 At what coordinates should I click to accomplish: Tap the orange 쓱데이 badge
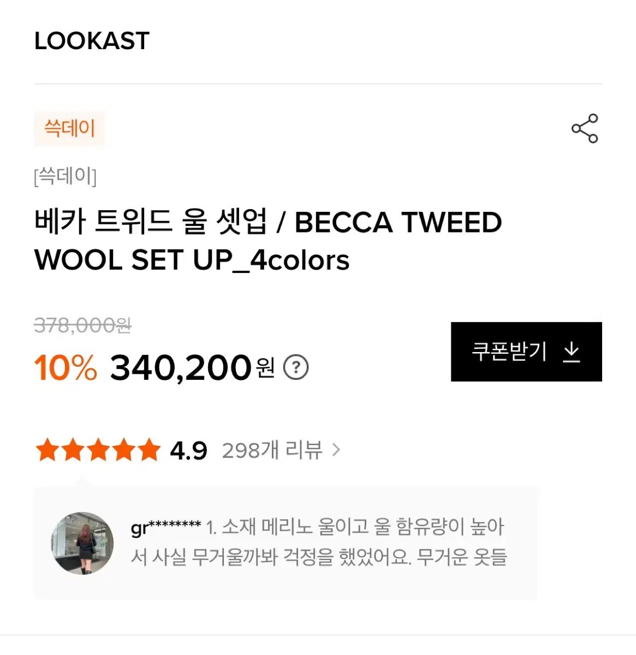coord(69,129)
